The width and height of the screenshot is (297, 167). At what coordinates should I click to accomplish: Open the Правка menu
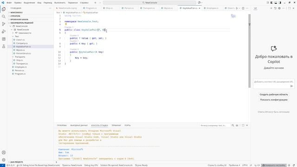pos(18,3)
